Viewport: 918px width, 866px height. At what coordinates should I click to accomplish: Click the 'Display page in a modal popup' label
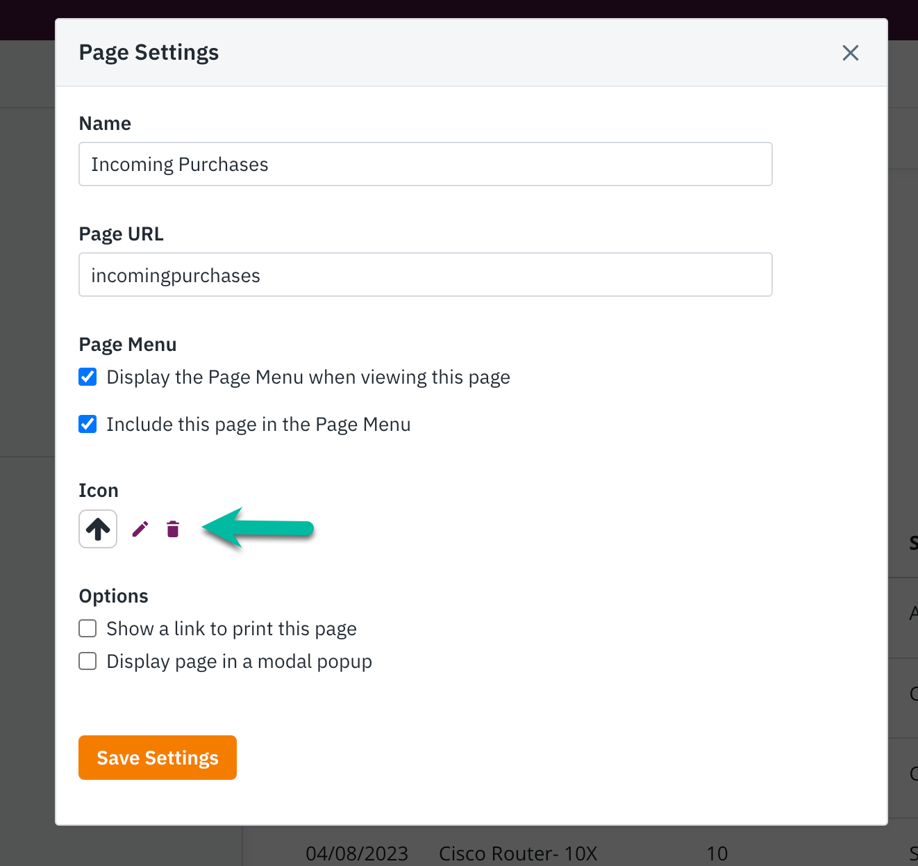[x=239, y=662]
